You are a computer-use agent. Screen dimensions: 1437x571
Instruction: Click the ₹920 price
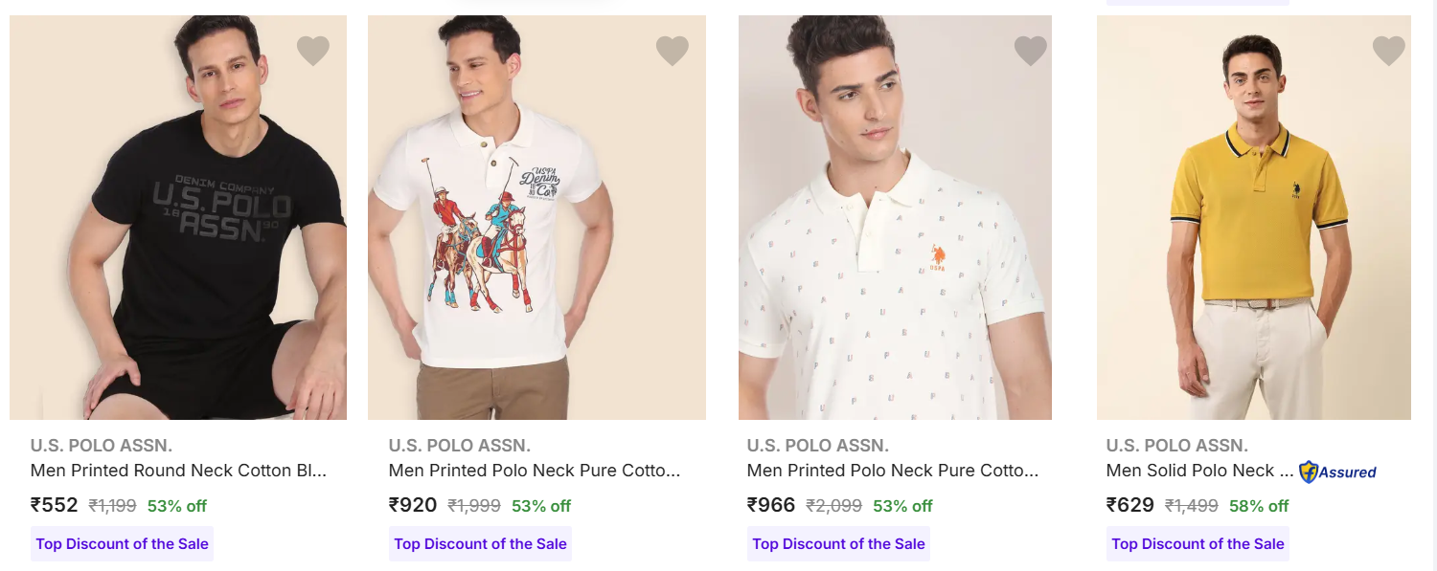pyautogui.click(x=413, y=505)
